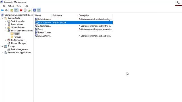Click 'A user account managed by the s...' description
Image resolution: width=182 pixels, height=102 pixels.
95,26
